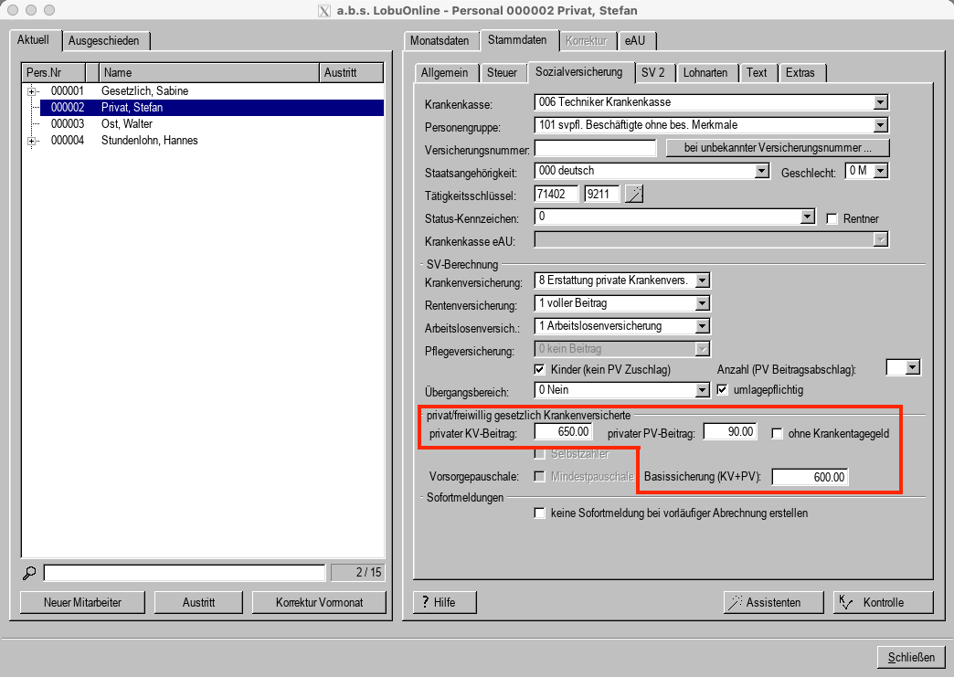Screen dimensions: 954x677
Task: Open the Personengruppe dropdown list
Action: pyautogui.click(x=881, y=124)
